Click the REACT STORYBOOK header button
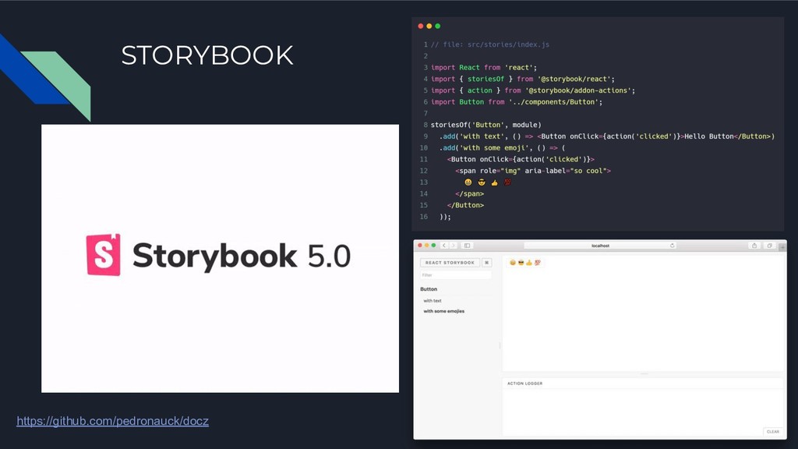 (450, 263)
